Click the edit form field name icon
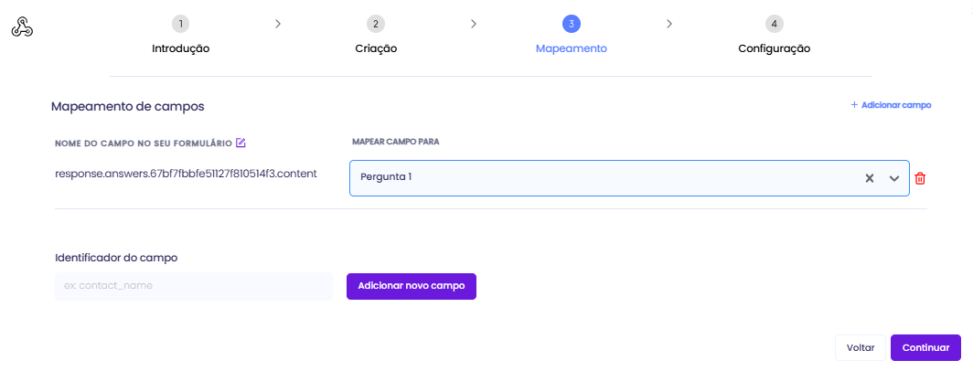The width and height of the screenshot is (973, 371). pyautogui.click(x=241, y=143)
